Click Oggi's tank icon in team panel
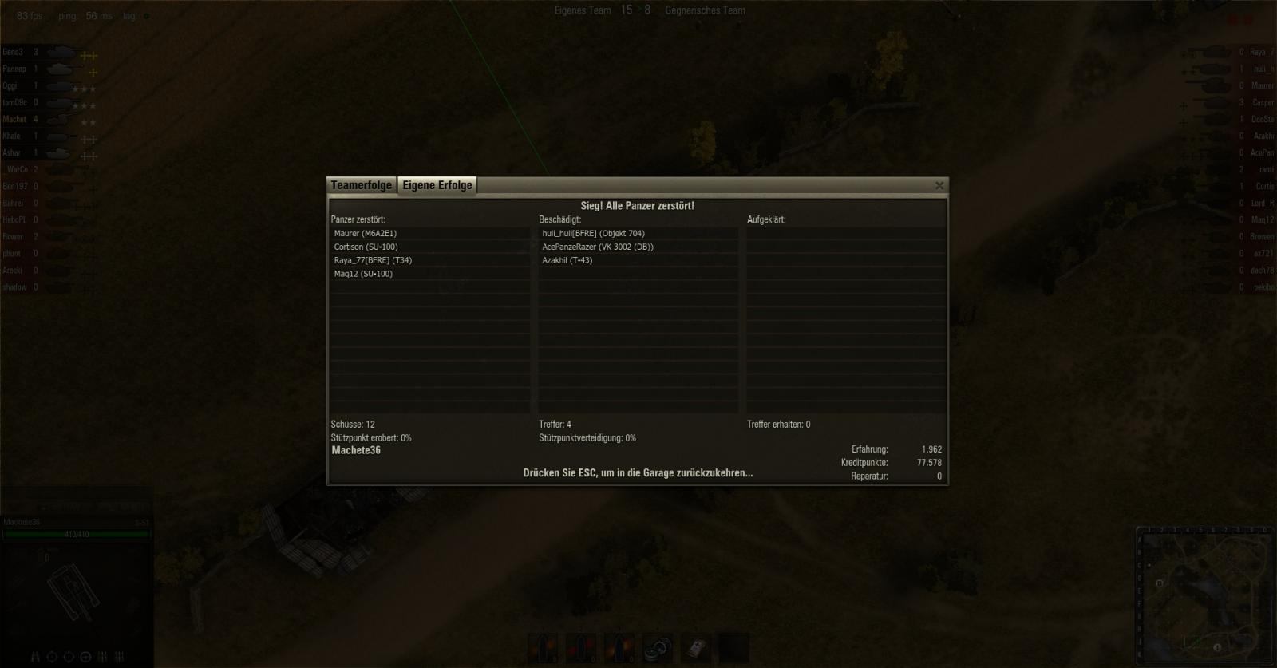This screenshot has height=668, width=1277. 60,86
